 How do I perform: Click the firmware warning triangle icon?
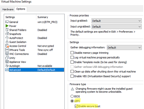coord(72,89)
